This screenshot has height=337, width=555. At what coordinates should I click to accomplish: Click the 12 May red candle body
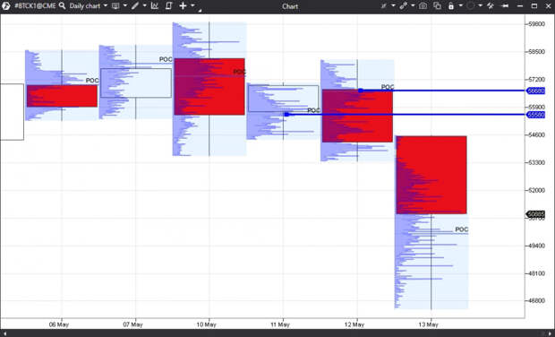(357, 116)
